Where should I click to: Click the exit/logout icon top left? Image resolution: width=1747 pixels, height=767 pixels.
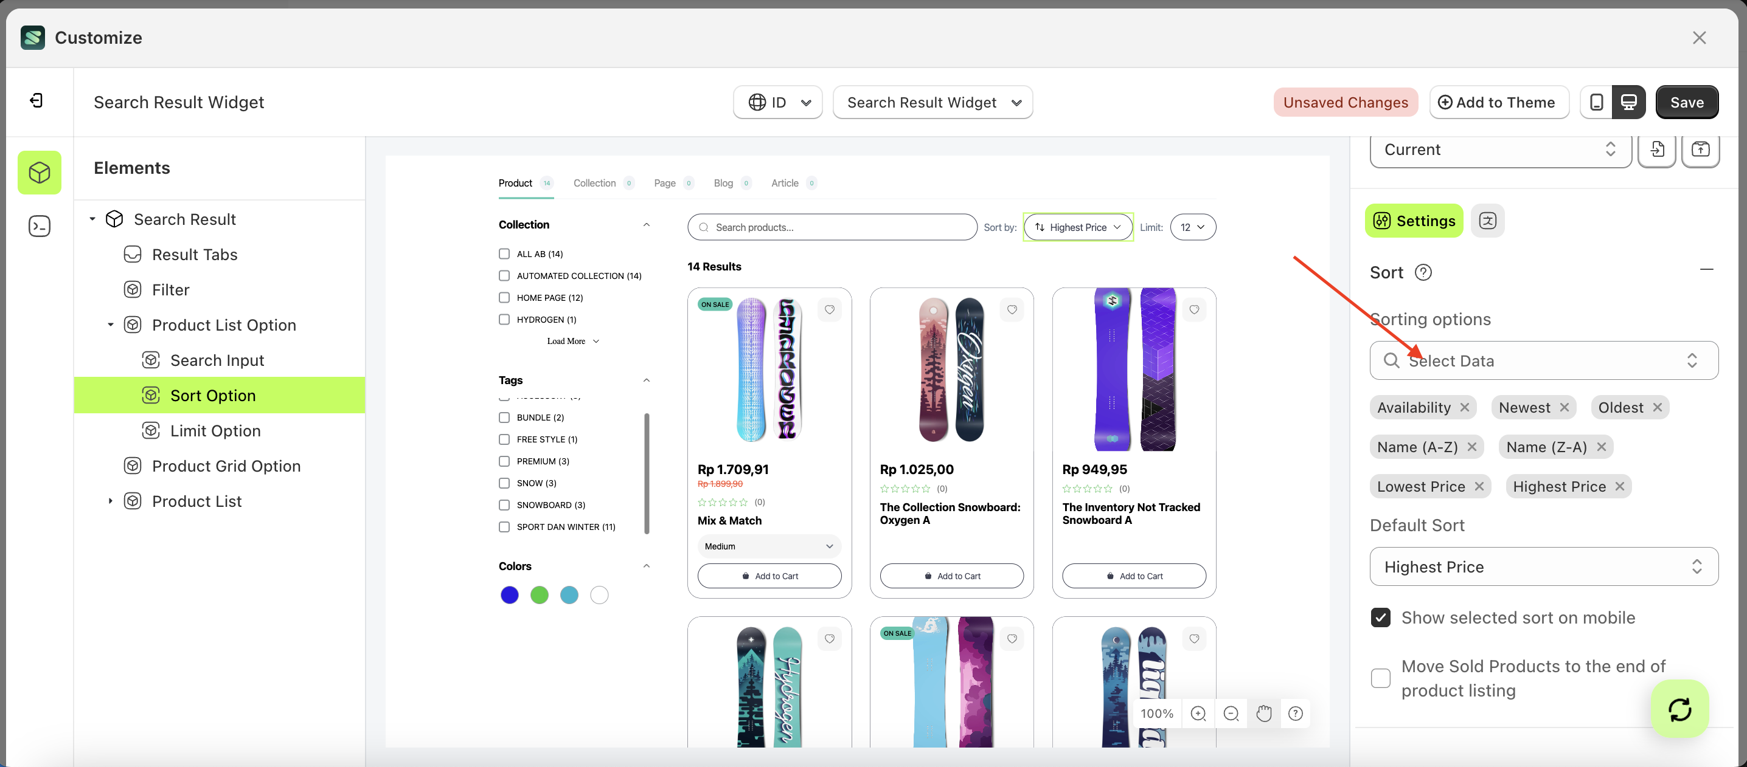point(36,100)
